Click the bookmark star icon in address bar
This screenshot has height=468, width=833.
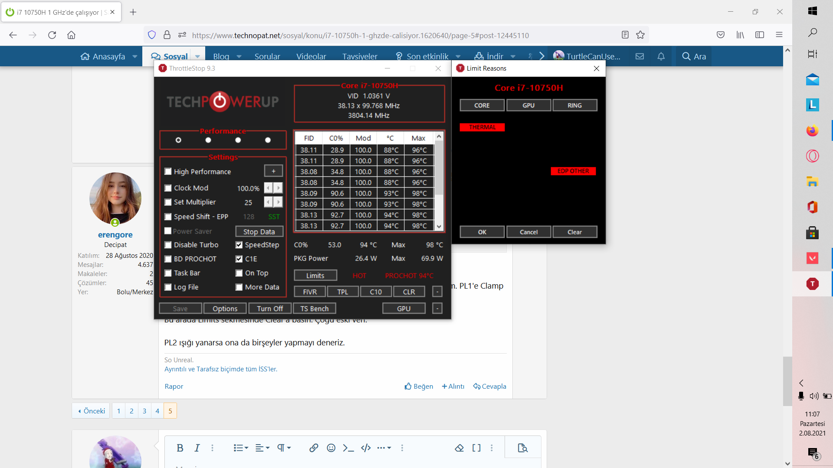640,35
